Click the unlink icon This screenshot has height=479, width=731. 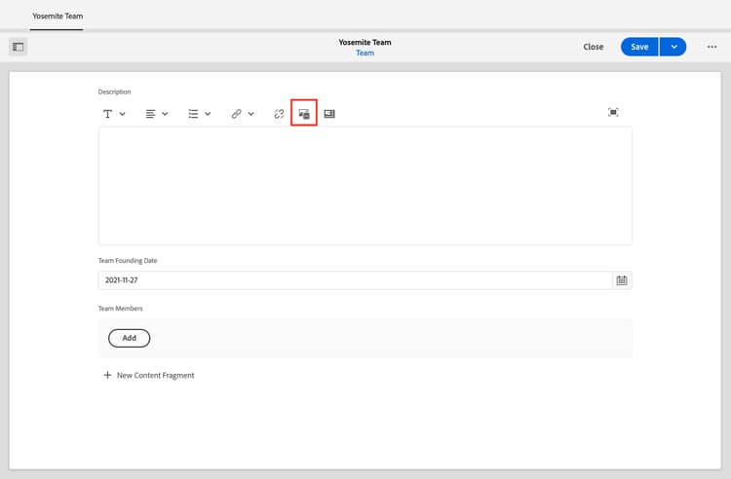click(279, 114)
